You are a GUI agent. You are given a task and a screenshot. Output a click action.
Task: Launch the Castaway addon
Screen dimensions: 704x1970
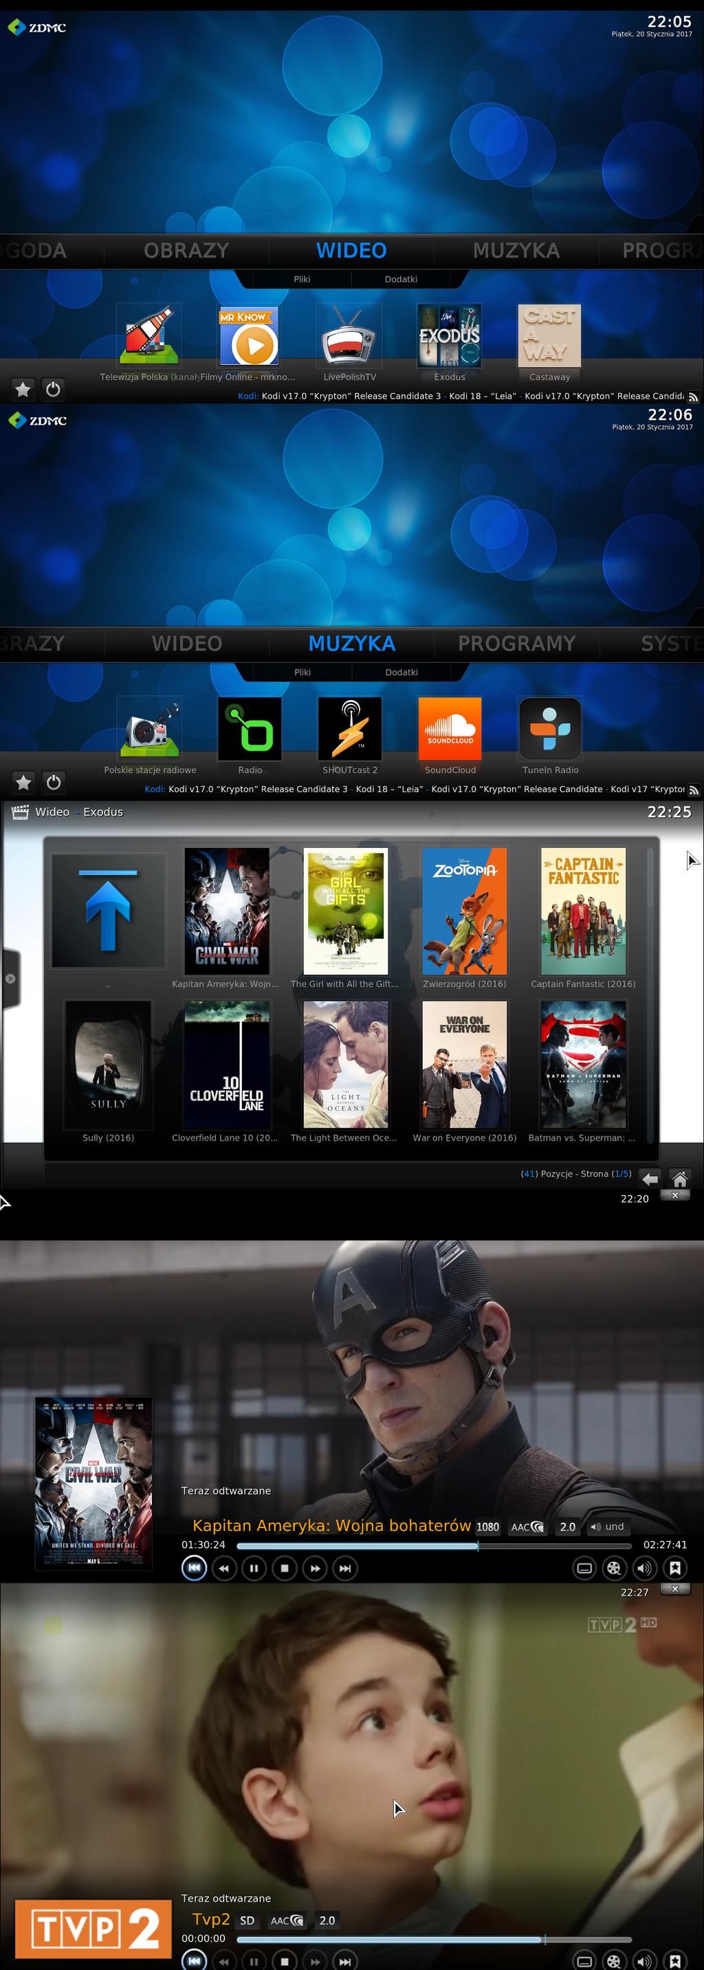click(x=550, y=337)
